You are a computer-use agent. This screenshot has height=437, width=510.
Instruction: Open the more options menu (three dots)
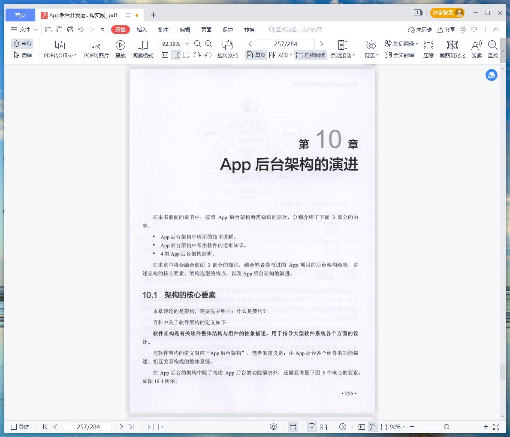[x=485, y=30]
